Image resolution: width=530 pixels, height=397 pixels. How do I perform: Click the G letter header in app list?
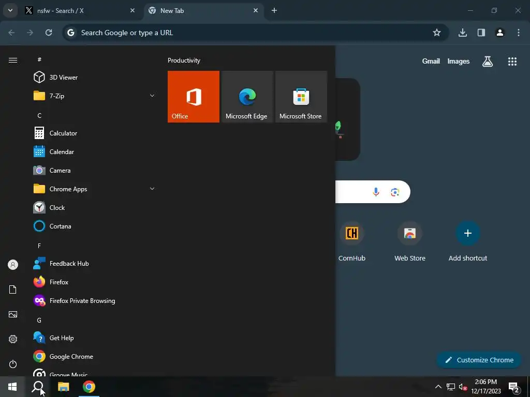pos(39,320)
